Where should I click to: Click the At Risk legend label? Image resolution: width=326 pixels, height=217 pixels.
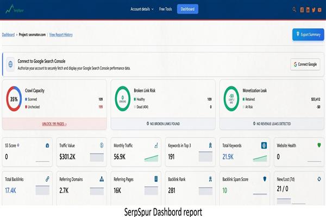coord(249,107)
